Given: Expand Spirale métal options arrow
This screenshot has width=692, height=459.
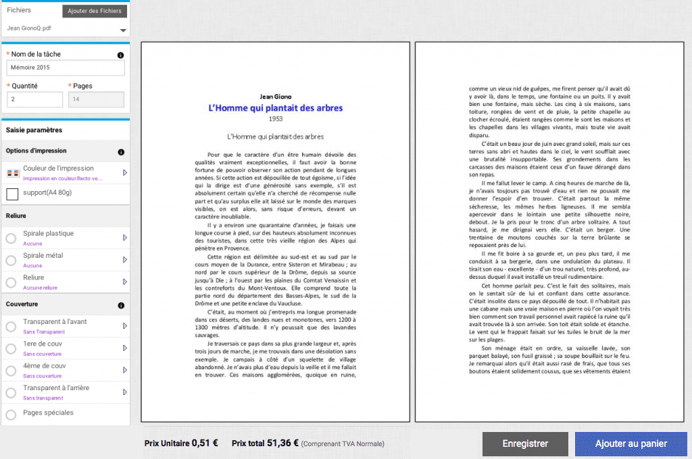Looking at the screenshot, I should coord(125,260).
